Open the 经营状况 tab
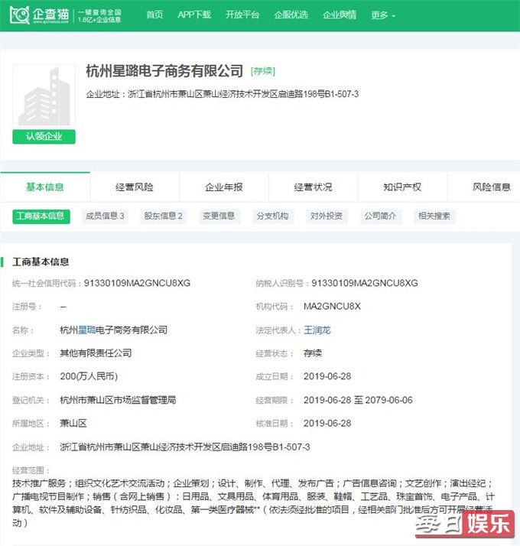 click(313, 187)
